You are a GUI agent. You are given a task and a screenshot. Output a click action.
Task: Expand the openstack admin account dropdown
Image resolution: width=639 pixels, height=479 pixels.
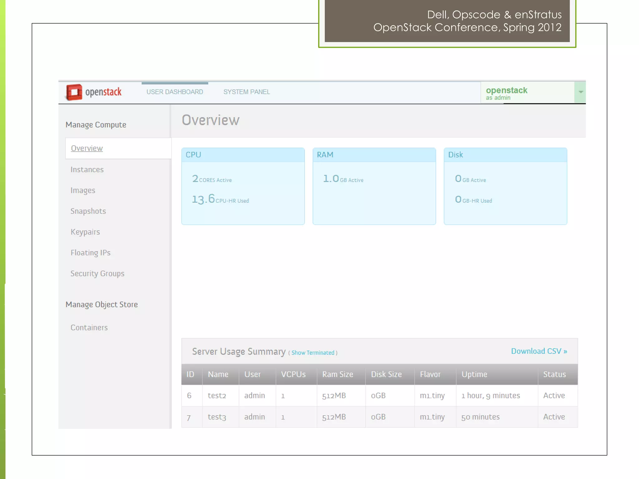pos(580,92)
